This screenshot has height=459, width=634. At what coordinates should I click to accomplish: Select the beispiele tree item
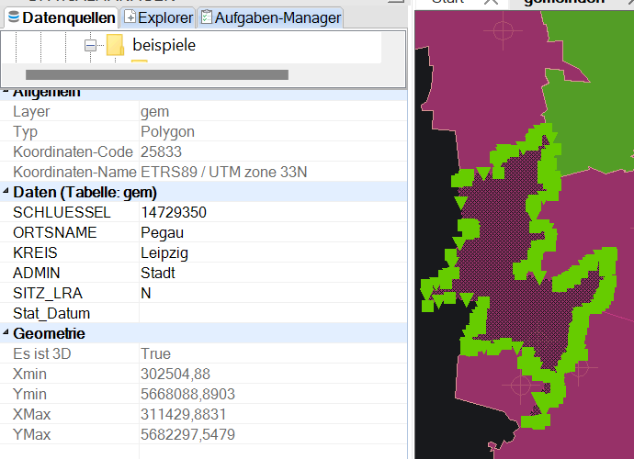click(x=164, y=45)
